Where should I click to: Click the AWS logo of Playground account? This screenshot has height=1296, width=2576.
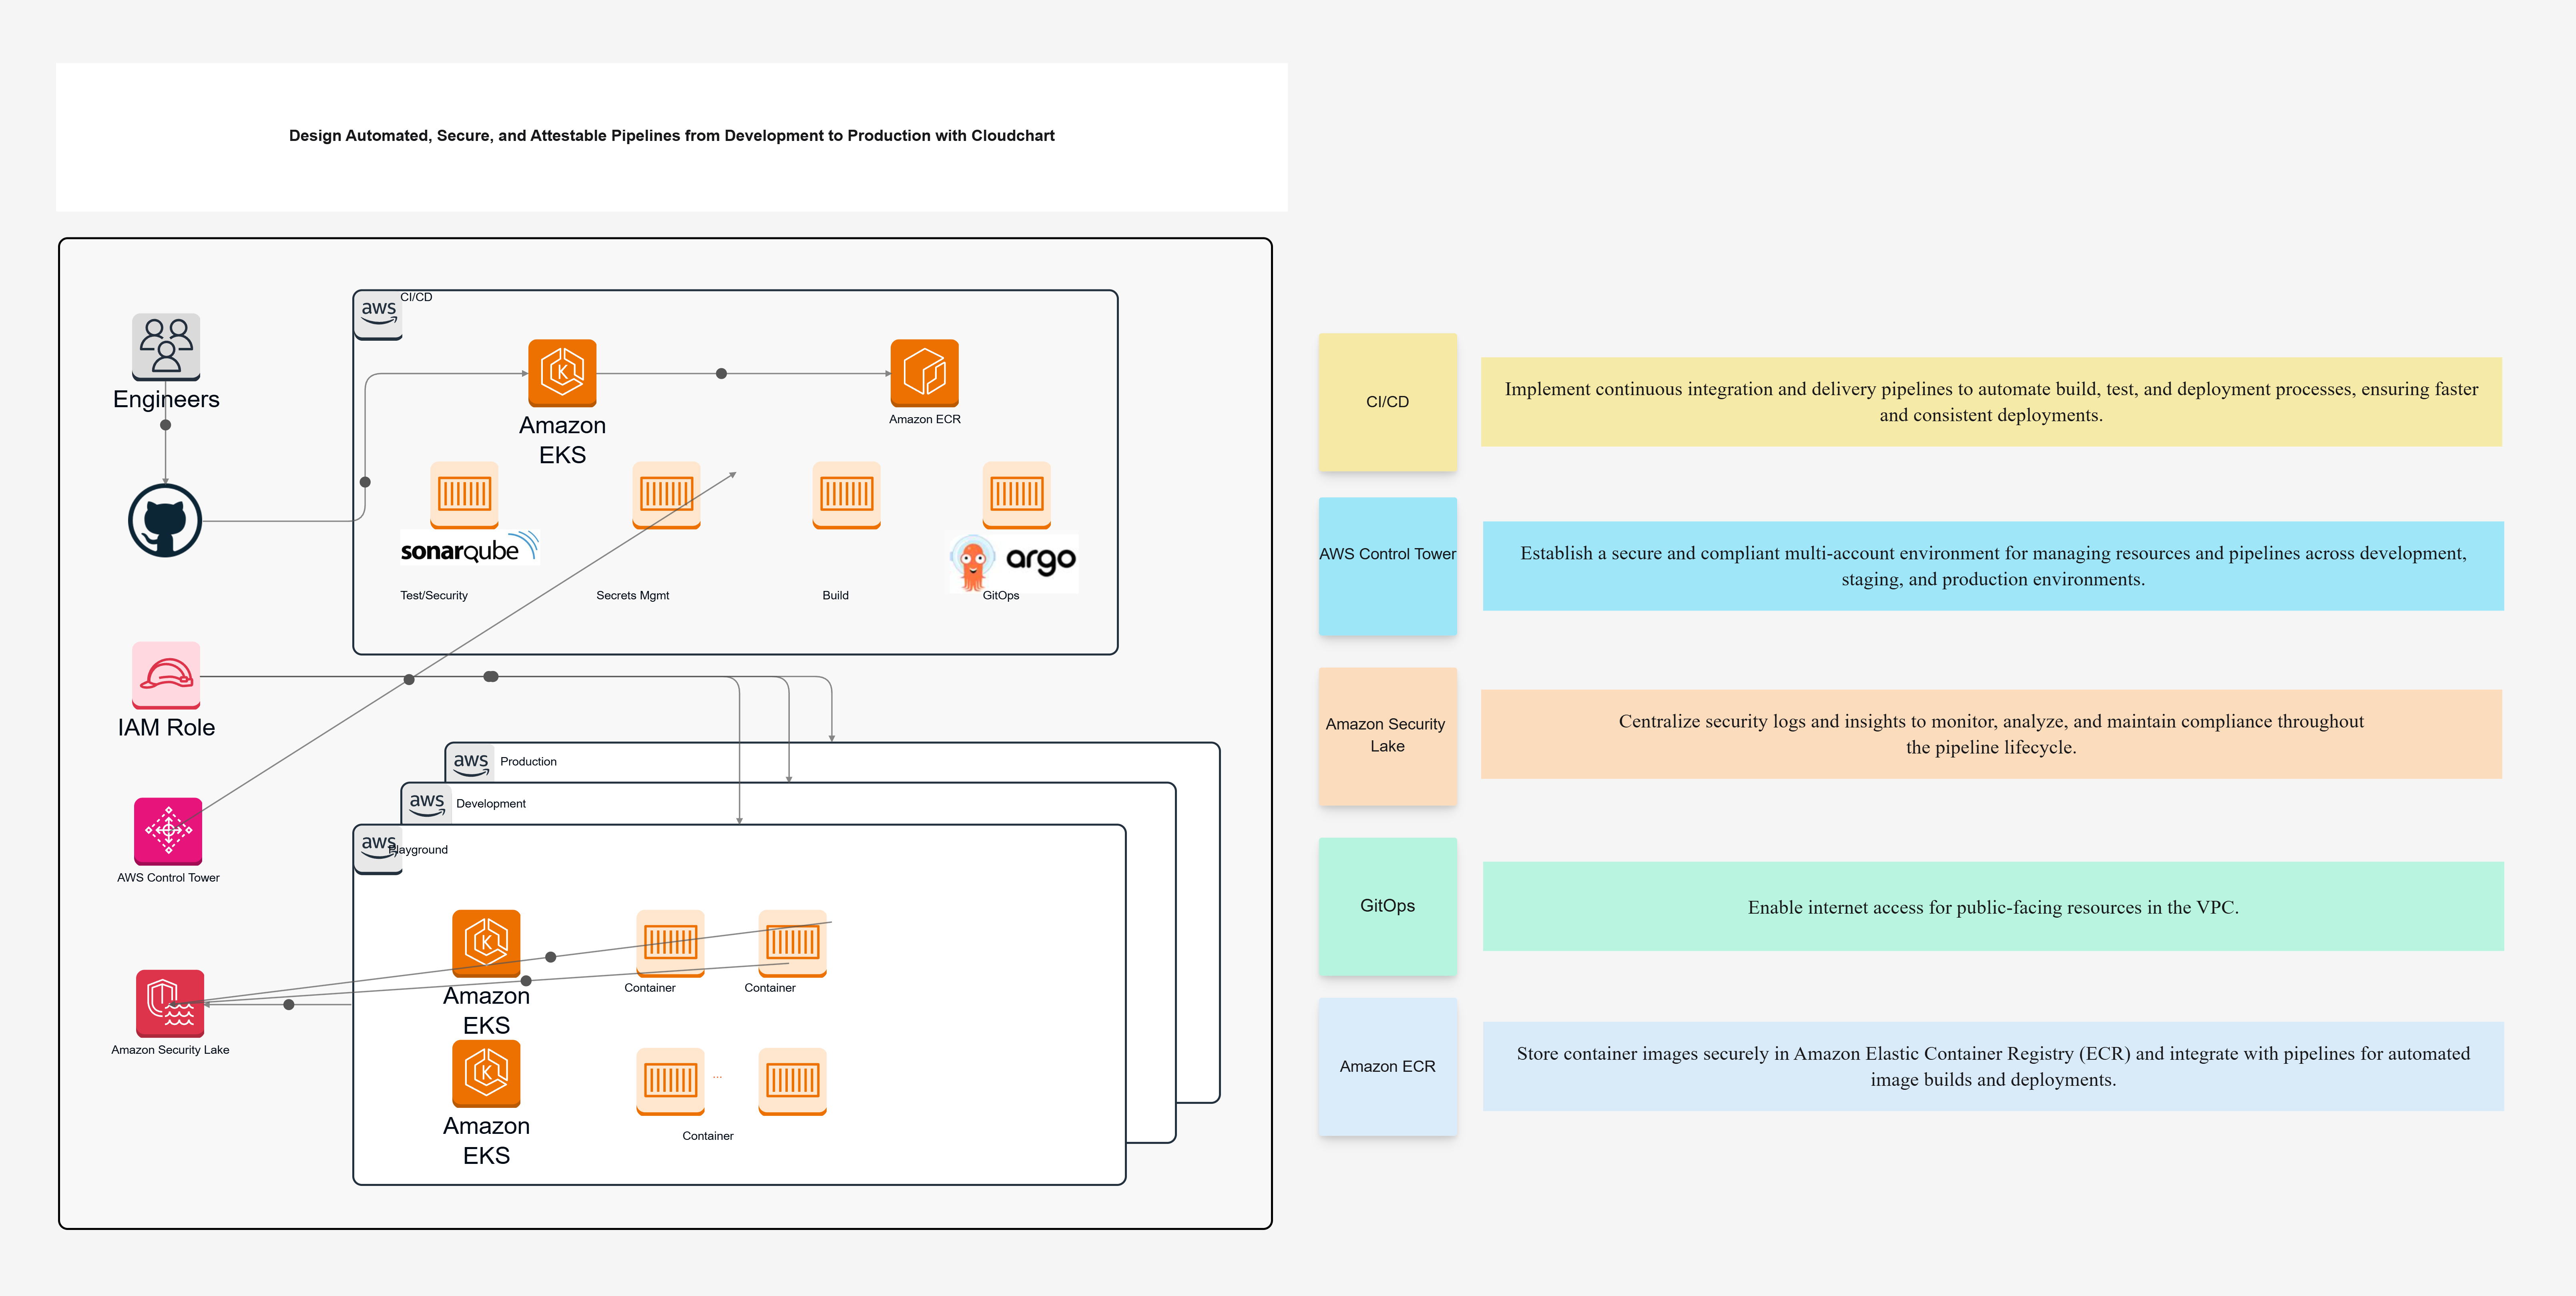(378, 850)
